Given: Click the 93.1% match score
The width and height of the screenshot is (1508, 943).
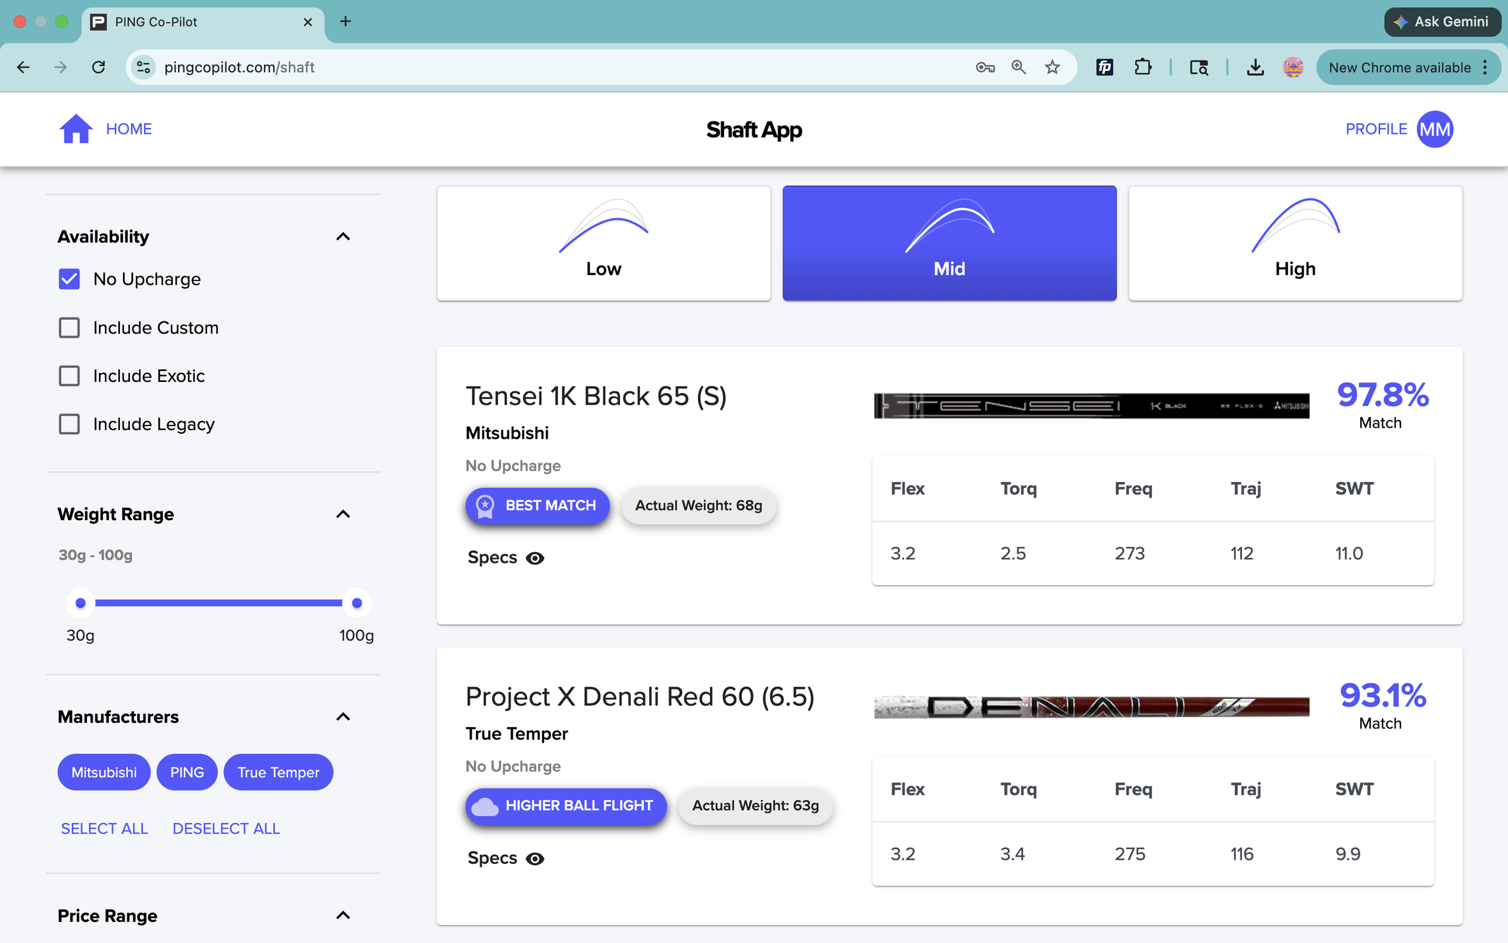Looking at the screenshot, I should point(1383,696).
